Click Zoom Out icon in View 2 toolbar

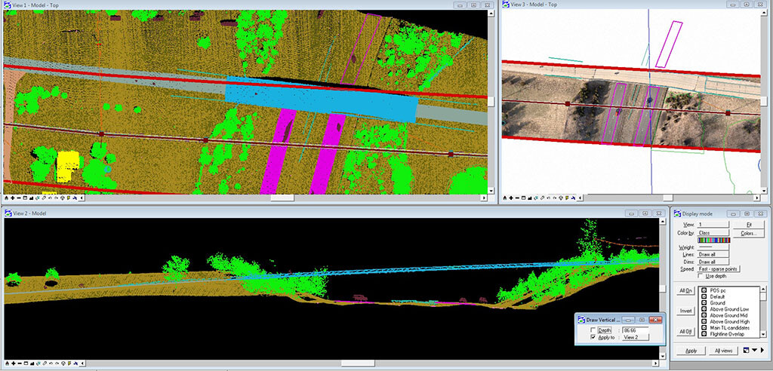tap(19, 365)
